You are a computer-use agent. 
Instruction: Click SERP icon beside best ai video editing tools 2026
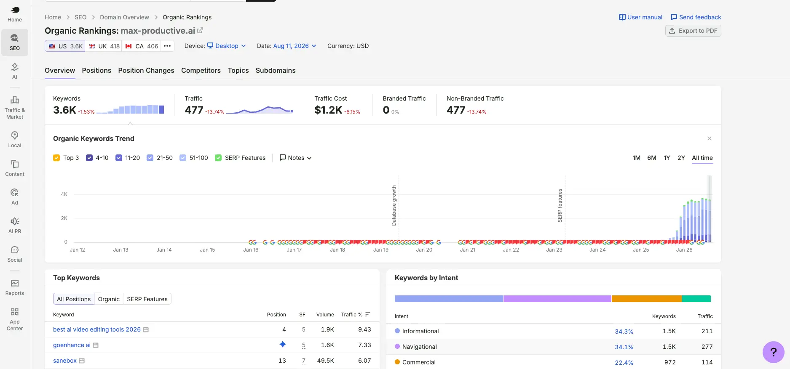[146, 329]
